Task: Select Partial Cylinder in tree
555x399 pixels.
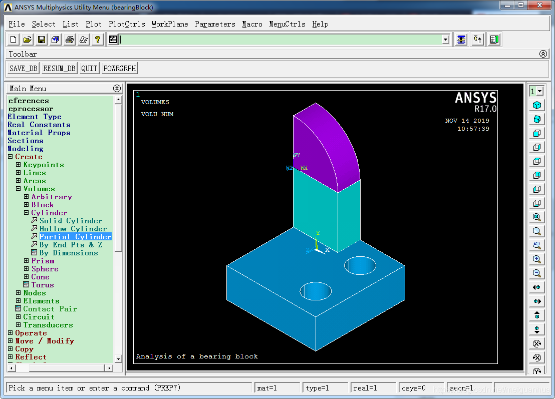Action: click(76, 237)
